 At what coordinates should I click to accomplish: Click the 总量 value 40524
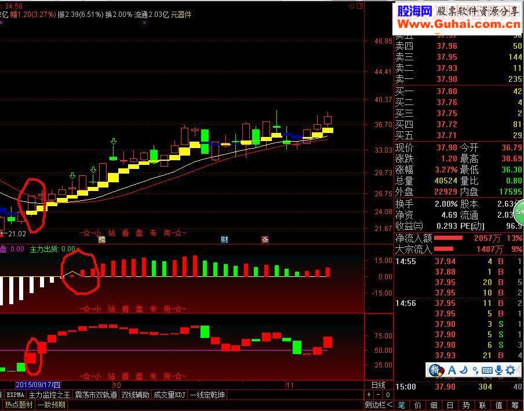click(446, 181)
